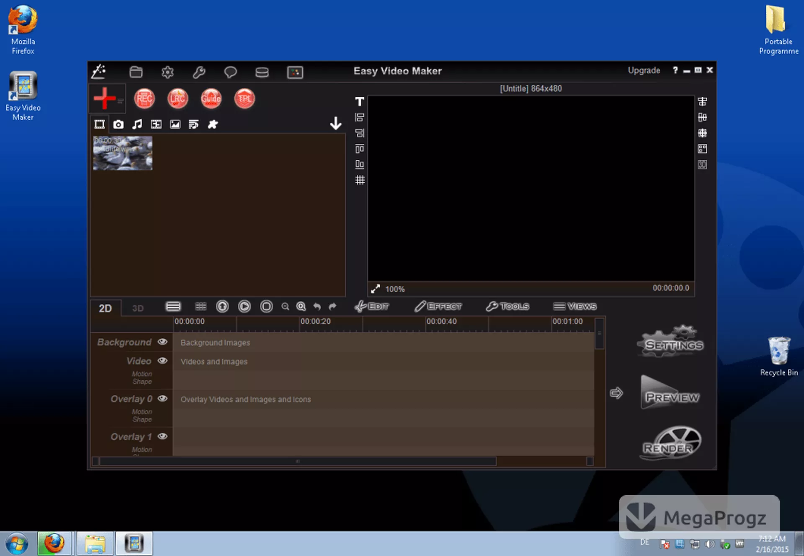The image size is (804, 556).
Task: Click the align bottom icon beside preview
Action: (359, 164)
